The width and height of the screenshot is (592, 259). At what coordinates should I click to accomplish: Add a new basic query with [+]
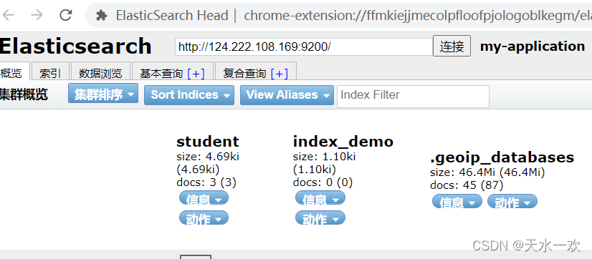click(x=196, y=73)
